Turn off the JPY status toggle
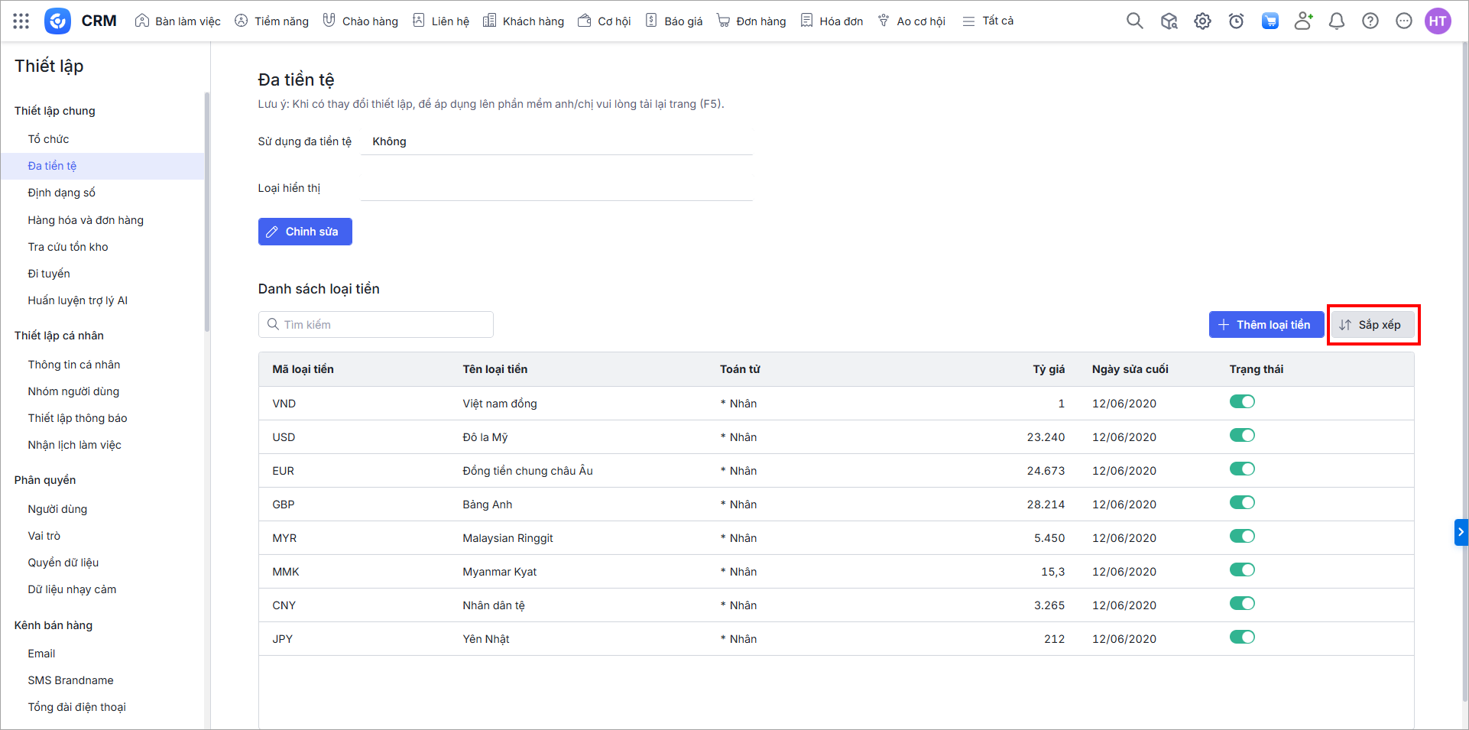The width and height of the screenshot is (1469, 730). [1242, 638]
